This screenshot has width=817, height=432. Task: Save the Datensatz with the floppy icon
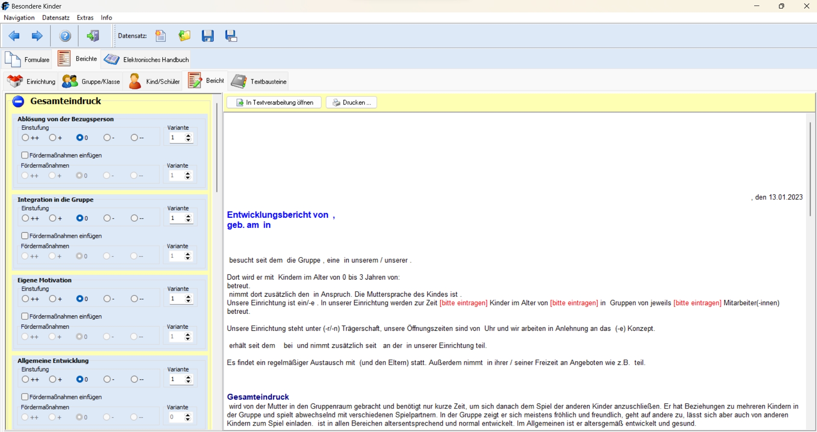pyautogui.click(x=208, y=36)
